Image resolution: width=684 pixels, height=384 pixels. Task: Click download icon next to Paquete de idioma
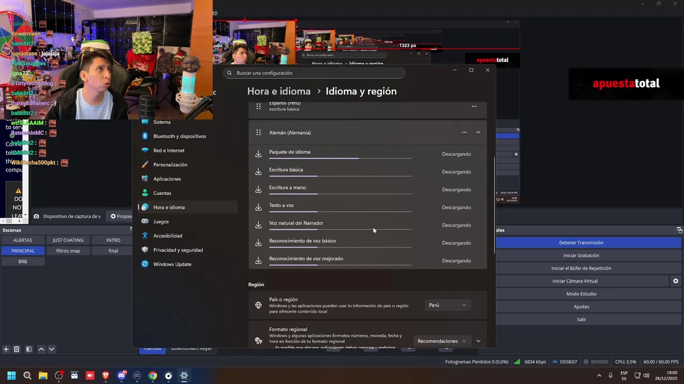click(258, 154)
